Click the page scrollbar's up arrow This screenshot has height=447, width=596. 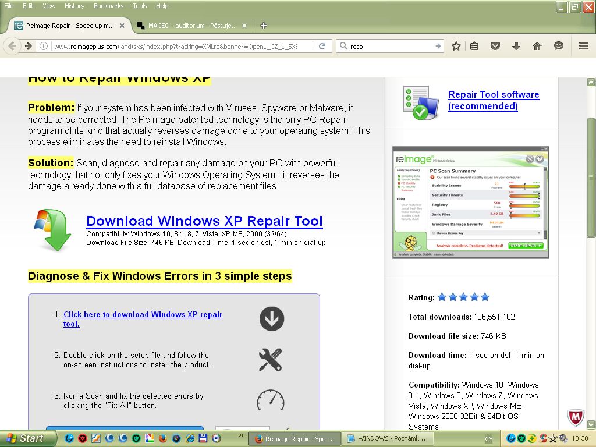point(591,81)
